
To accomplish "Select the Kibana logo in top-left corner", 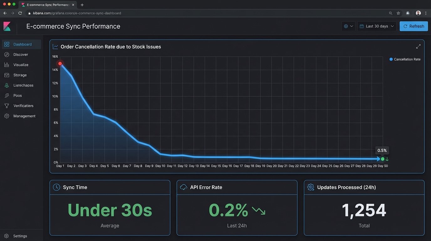I will click(7, 26).
